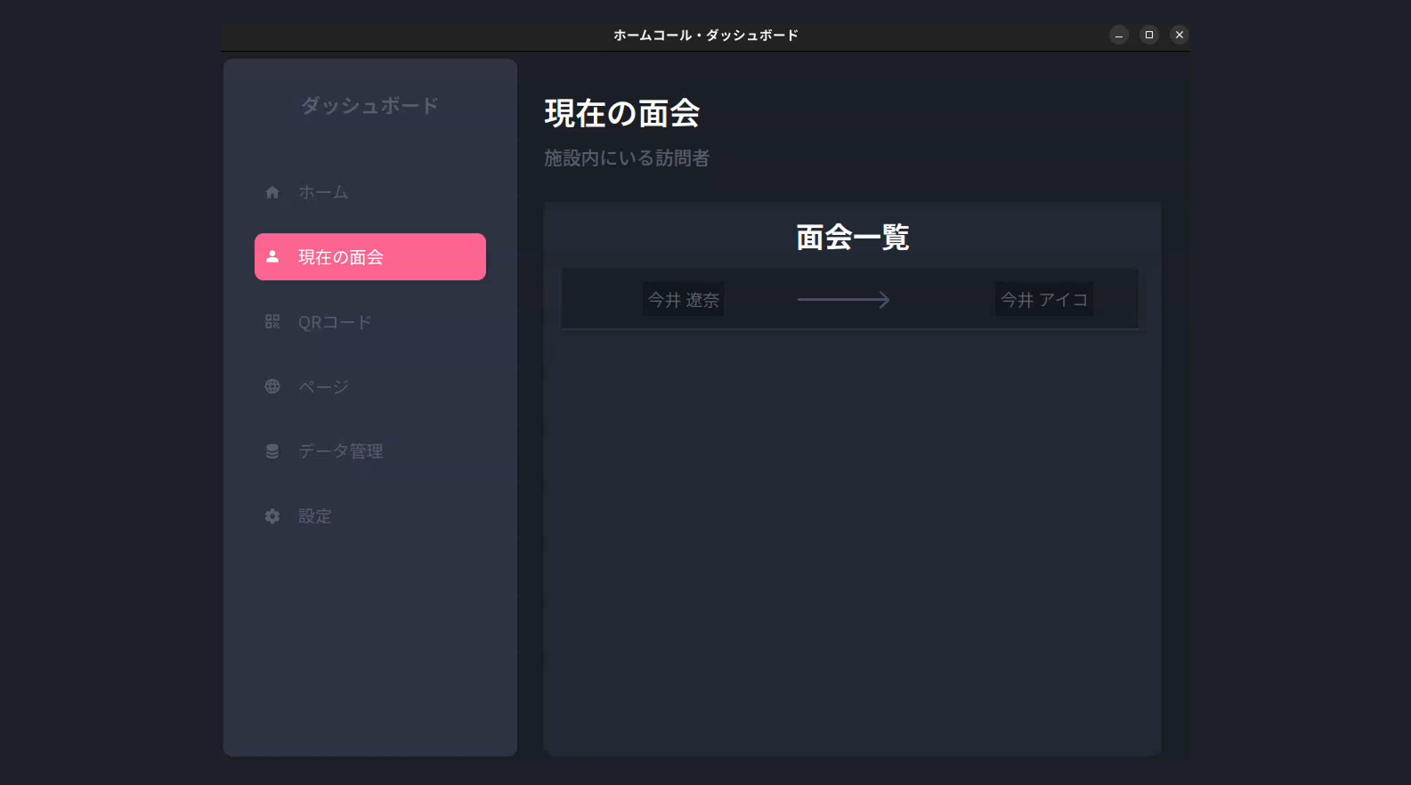Click resident name 今井 アイコ
This screenshot has width=1411, height=785.
coord(1043,300)
